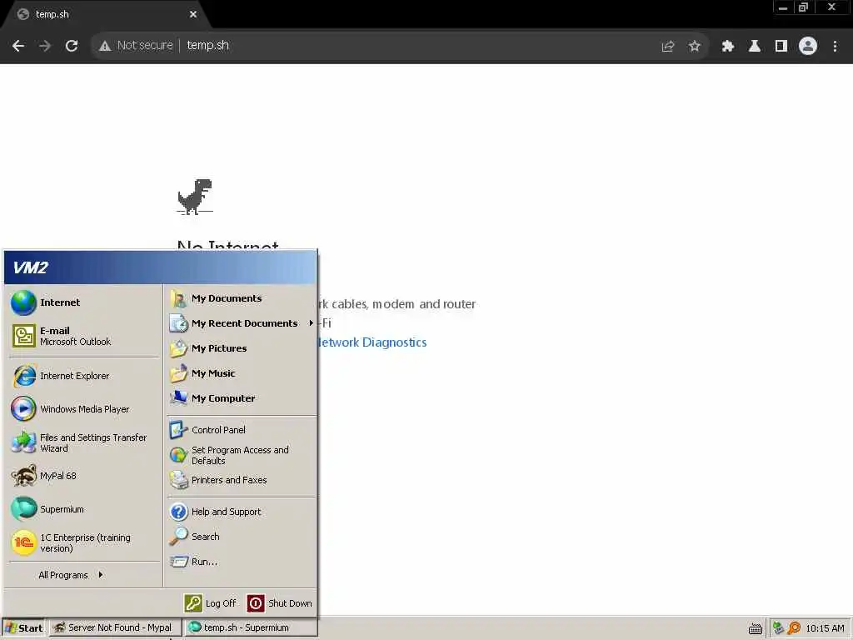Reload the temp.sh page

coord(72,46)
